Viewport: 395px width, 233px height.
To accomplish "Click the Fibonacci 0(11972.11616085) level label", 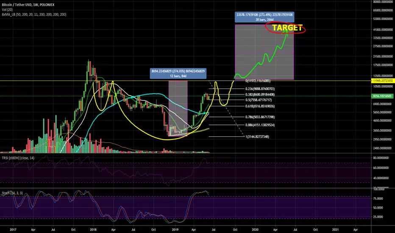I will pyautogui.click(x=258, y=81).
